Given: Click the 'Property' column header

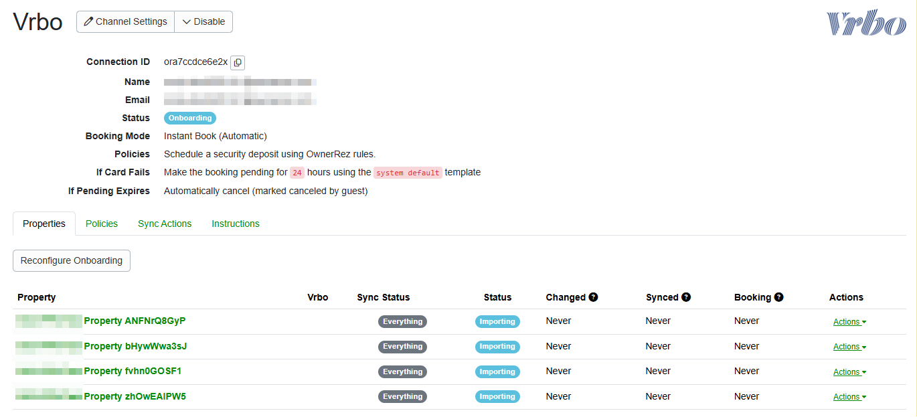Looking at the screenshot, I should point(37,297).
